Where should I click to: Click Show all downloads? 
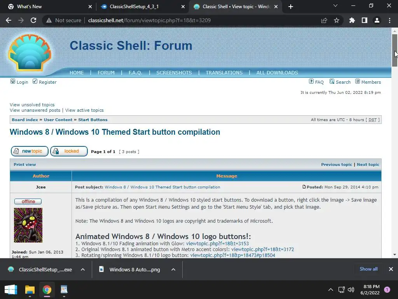pyautogui.click(x=368, y=269)
